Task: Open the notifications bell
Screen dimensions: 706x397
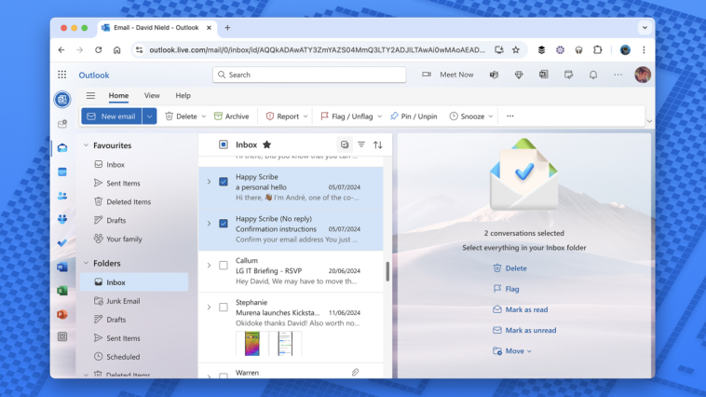Action: [593, 75]
